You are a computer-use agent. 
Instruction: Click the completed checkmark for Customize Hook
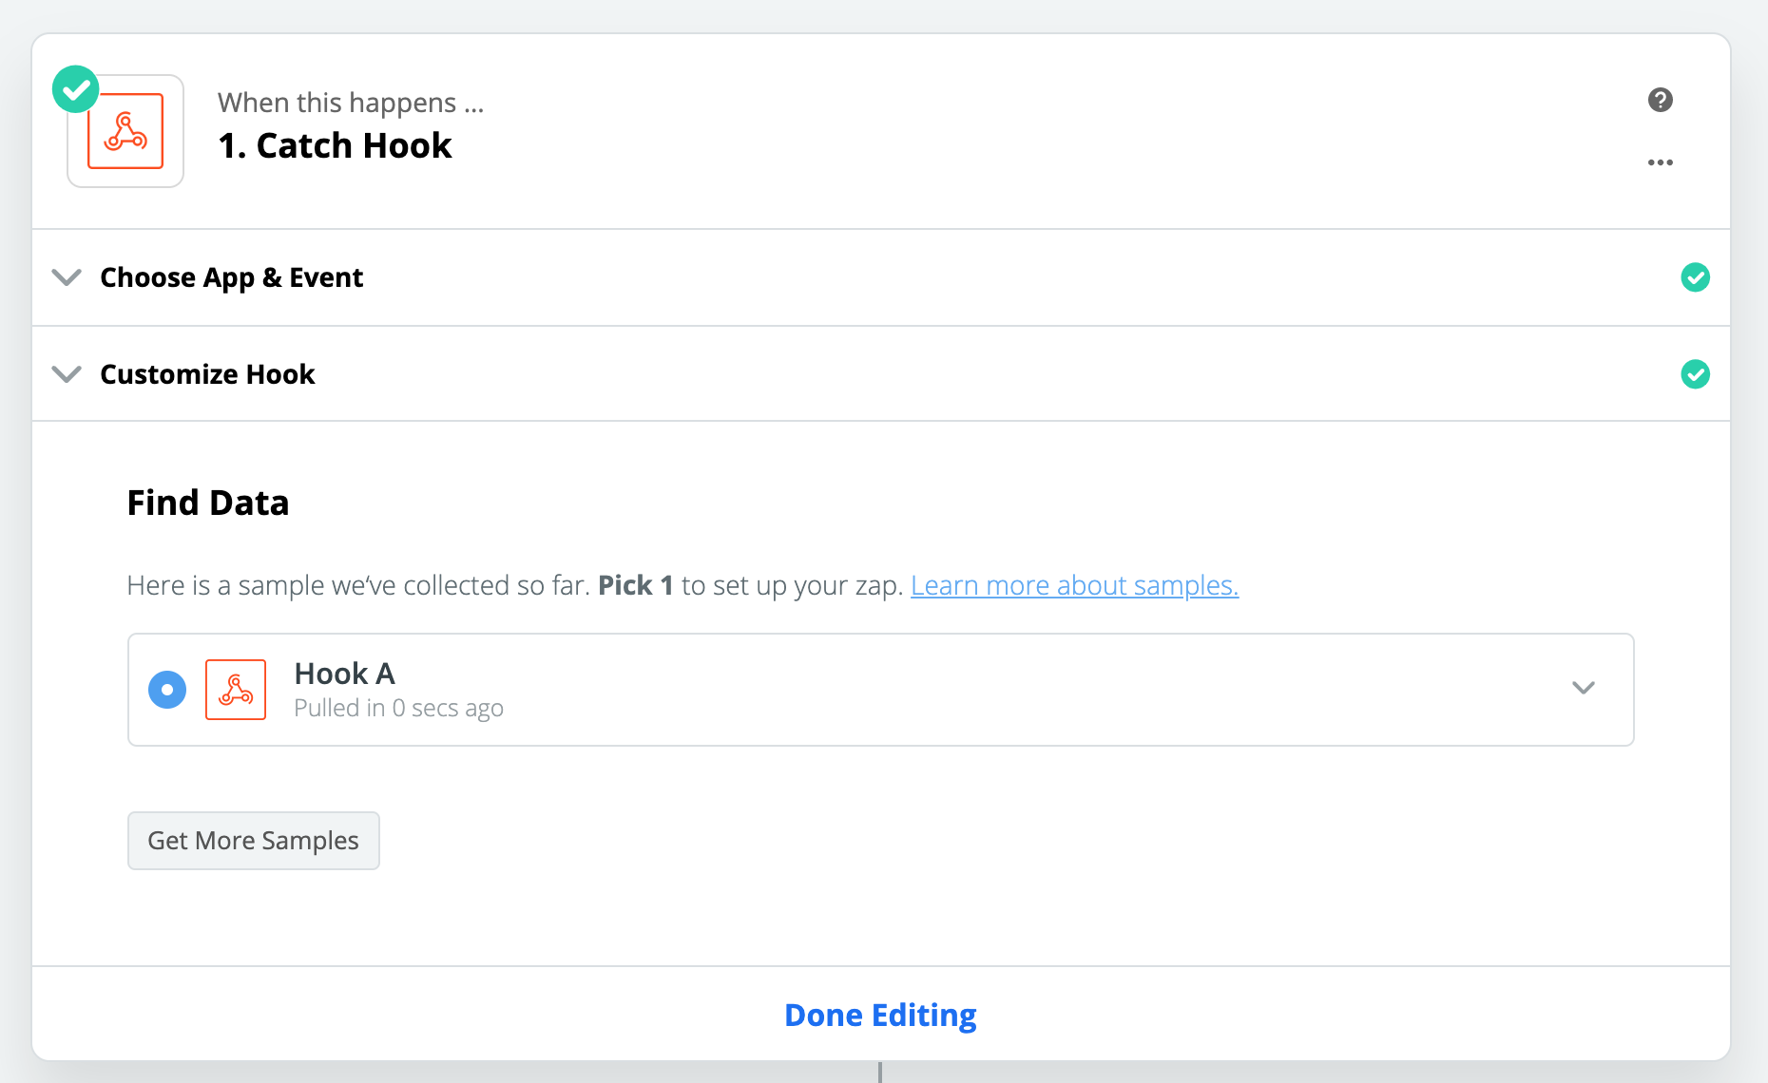tap(1697, 373)
